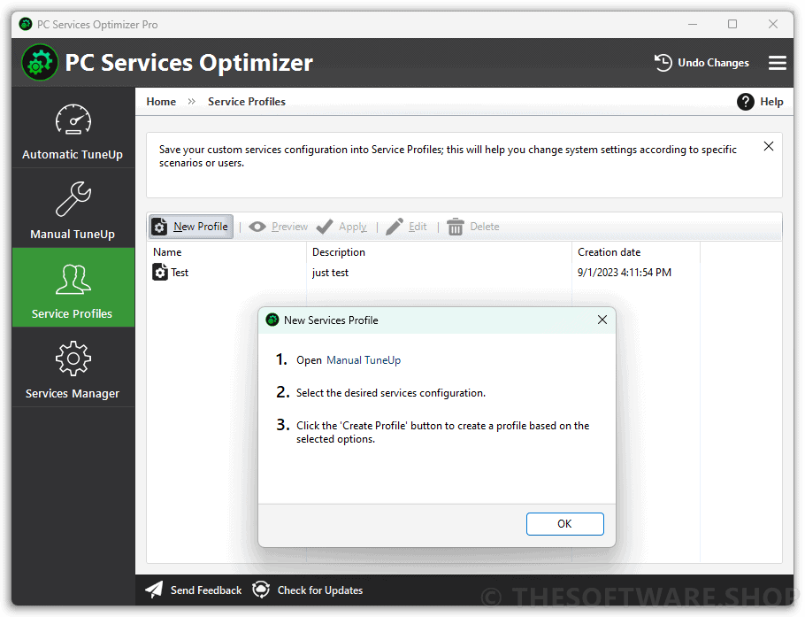Viewport: 805px width, 617px height.
Task: Click the Apply checkmark toolbar item
Action: click(x=341, y=227)
